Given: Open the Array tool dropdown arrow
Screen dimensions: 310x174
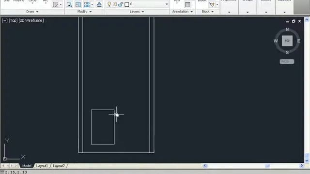Looking at the screenshot, I should (x=92, y=4).
